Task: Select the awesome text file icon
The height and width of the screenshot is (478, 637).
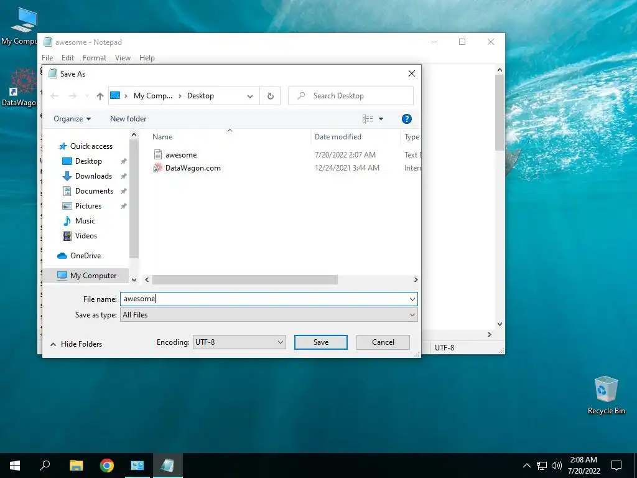Action: tap(158, 154)
